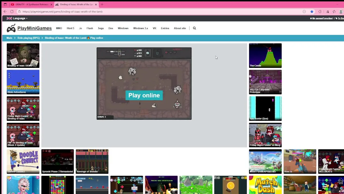Open the Entries menu item
Viewport: 344px width, 194px height.
click(x=165, y=28)
